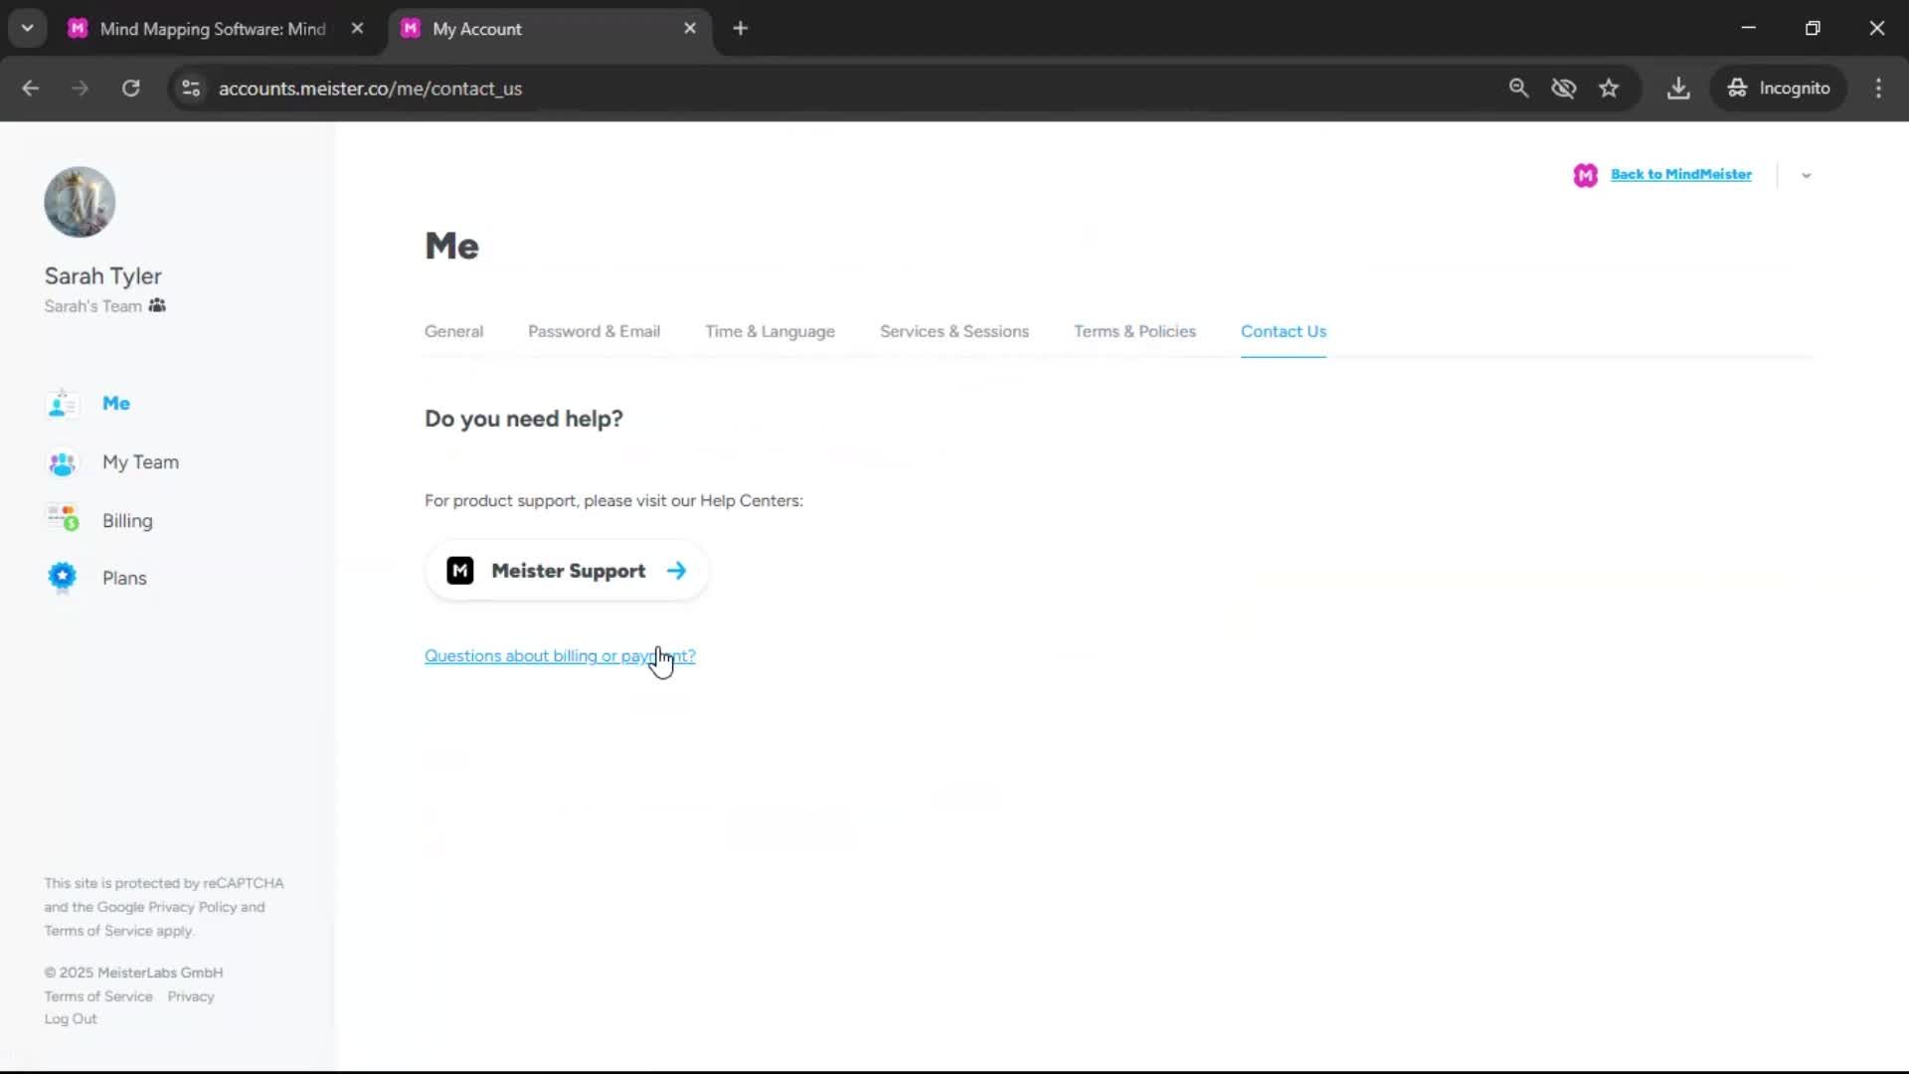Expand the dropdown chevron beside Back to MindMeister
This screenshot has width=1909, height=1074.
coord(1807,175)
